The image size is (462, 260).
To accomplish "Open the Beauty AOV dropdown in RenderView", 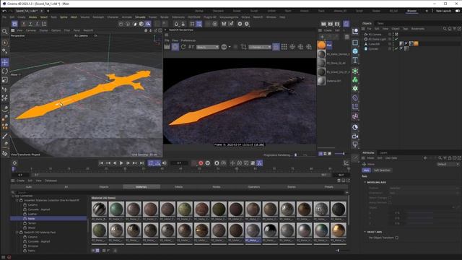I will point(208,47).
